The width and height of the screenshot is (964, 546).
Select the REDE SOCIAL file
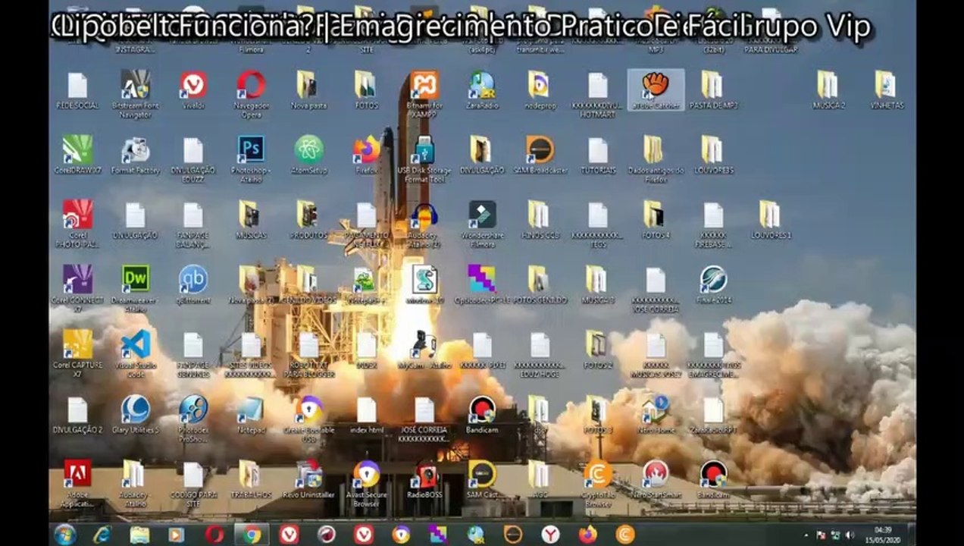(77, 90)
